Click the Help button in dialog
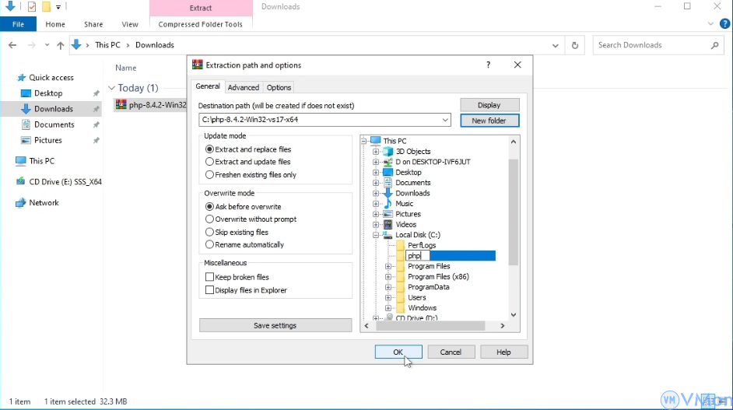This screenshot has width=733, height=410. (503, 352)
